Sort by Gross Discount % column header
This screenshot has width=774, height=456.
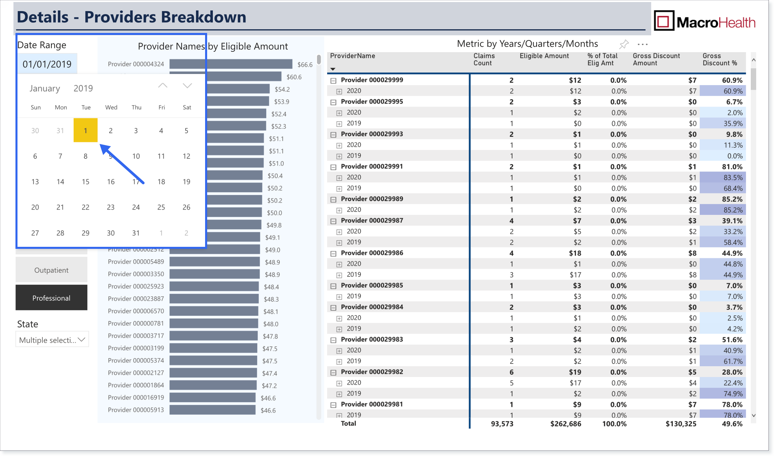tap(720, 59)
